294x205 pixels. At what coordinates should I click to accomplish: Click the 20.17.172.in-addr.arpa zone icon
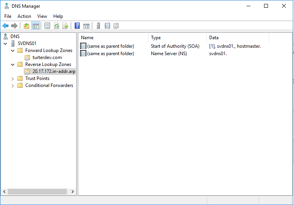coord(27,71)
